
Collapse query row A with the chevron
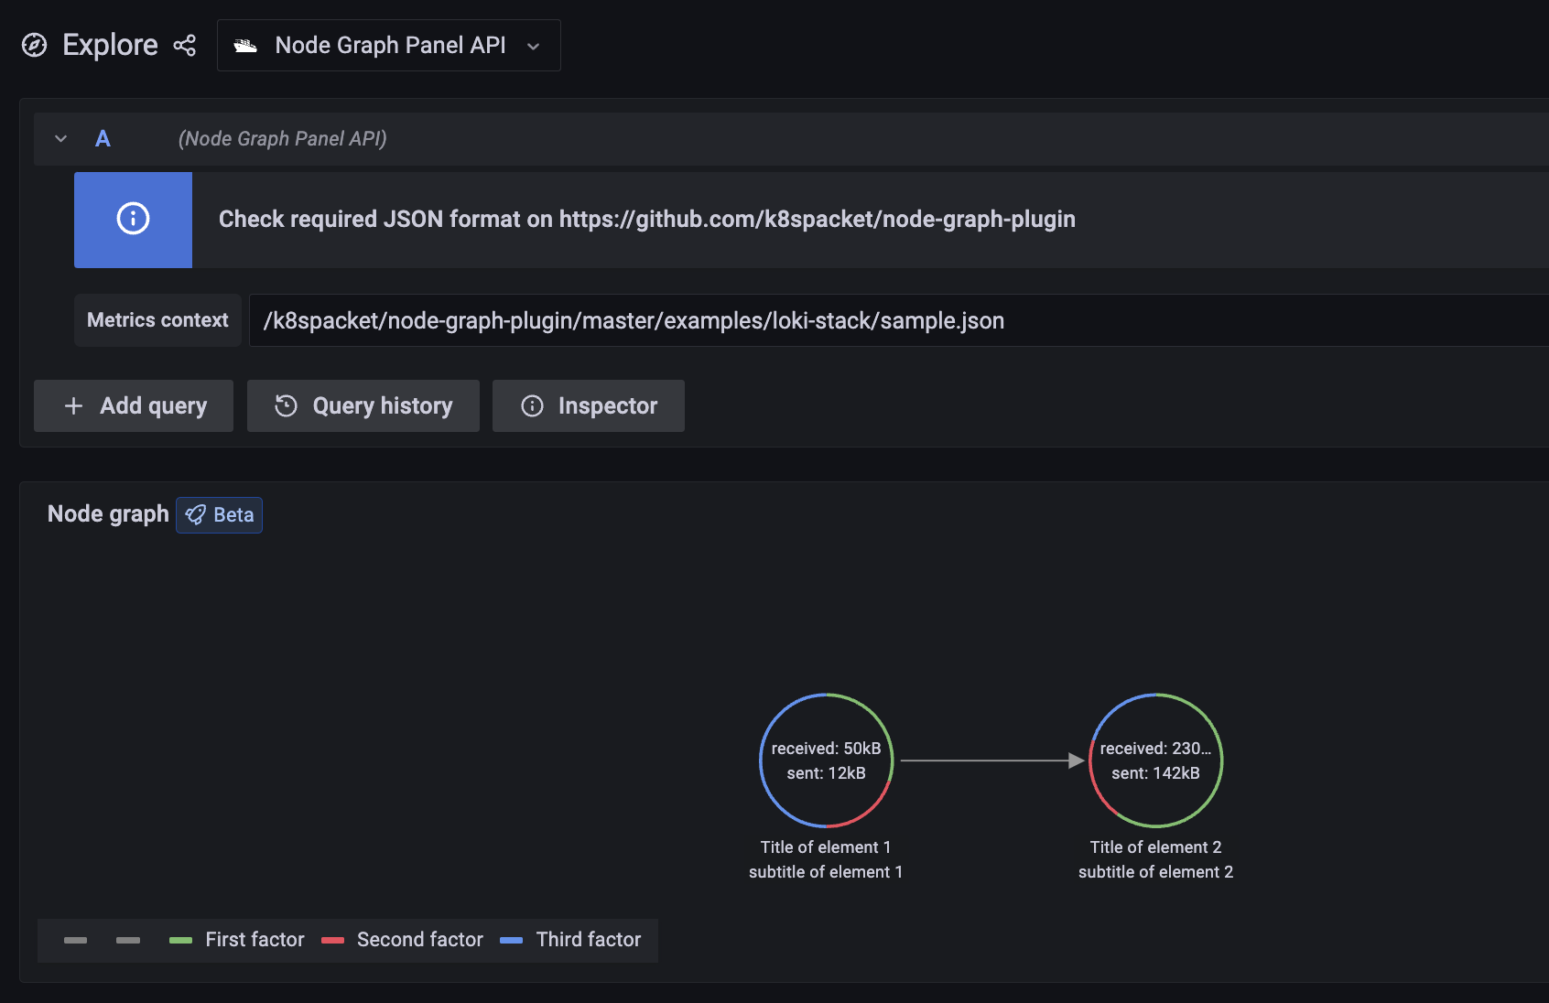tap(61, 139)
